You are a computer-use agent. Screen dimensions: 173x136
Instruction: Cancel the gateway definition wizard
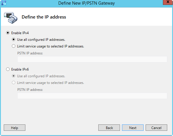156,128
